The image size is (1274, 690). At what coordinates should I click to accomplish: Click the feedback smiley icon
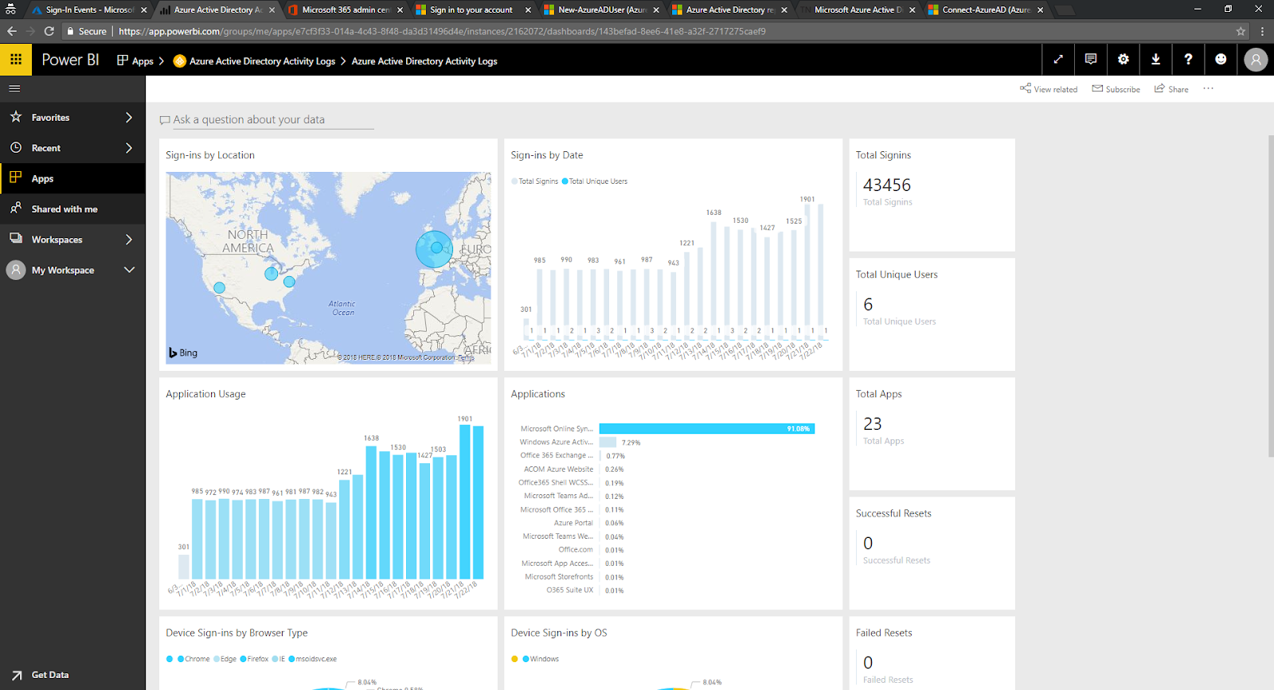1221,60
